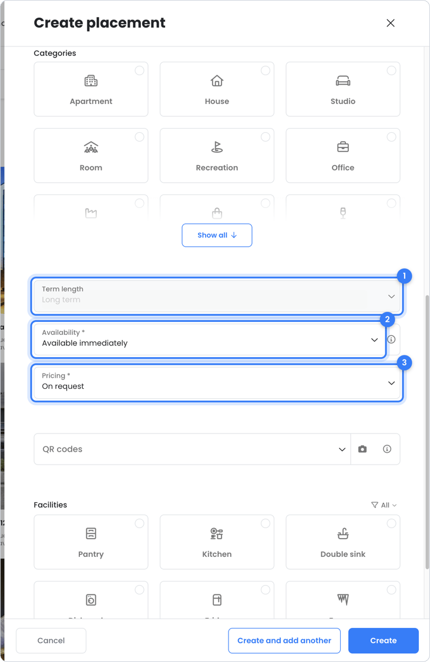
Task: Open the Term length dropdown
Action: 217,297
